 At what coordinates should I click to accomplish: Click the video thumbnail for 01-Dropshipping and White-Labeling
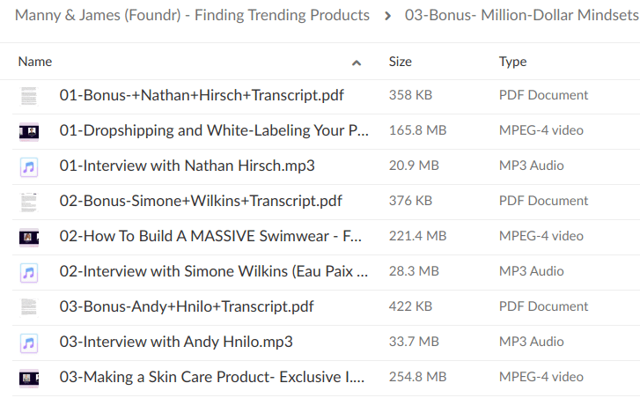(29, 130)
